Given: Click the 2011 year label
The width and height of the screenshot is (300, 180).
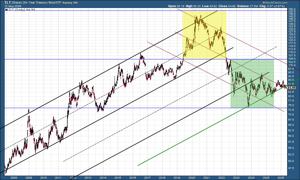Looking at the screenshot, I should tap(58, 178).
